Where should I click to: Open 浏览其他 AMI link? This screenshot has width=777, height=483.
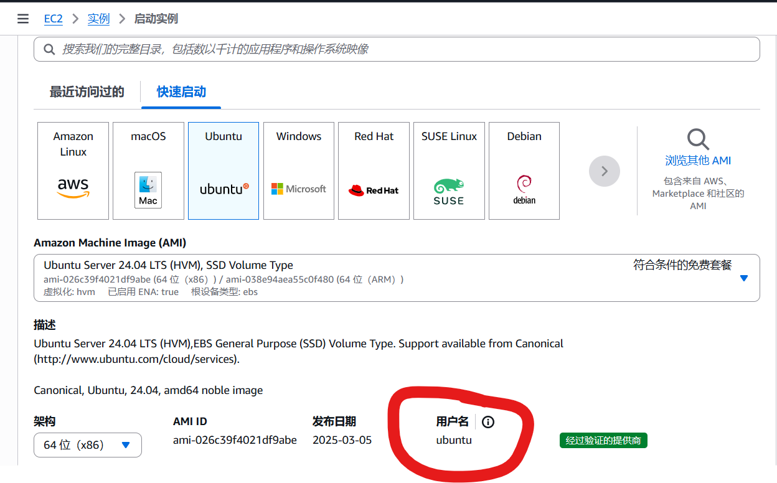[x=698, y=161]
